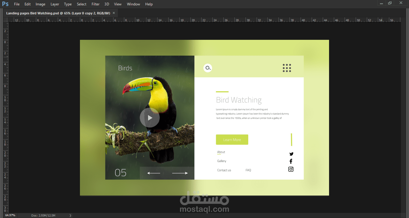Click the toucan's colorful beak

[138, 85]
